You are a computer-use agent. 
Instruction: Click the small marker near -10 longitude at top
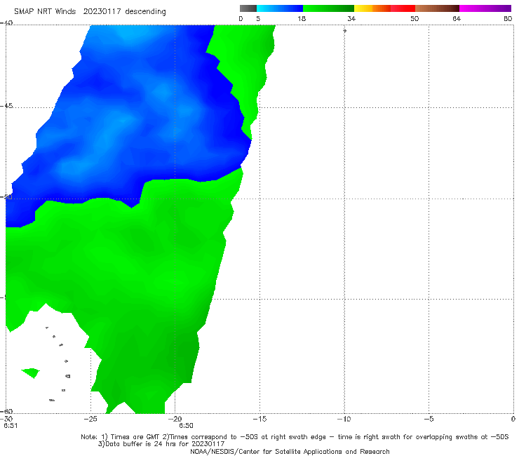[x=344, y=31]
